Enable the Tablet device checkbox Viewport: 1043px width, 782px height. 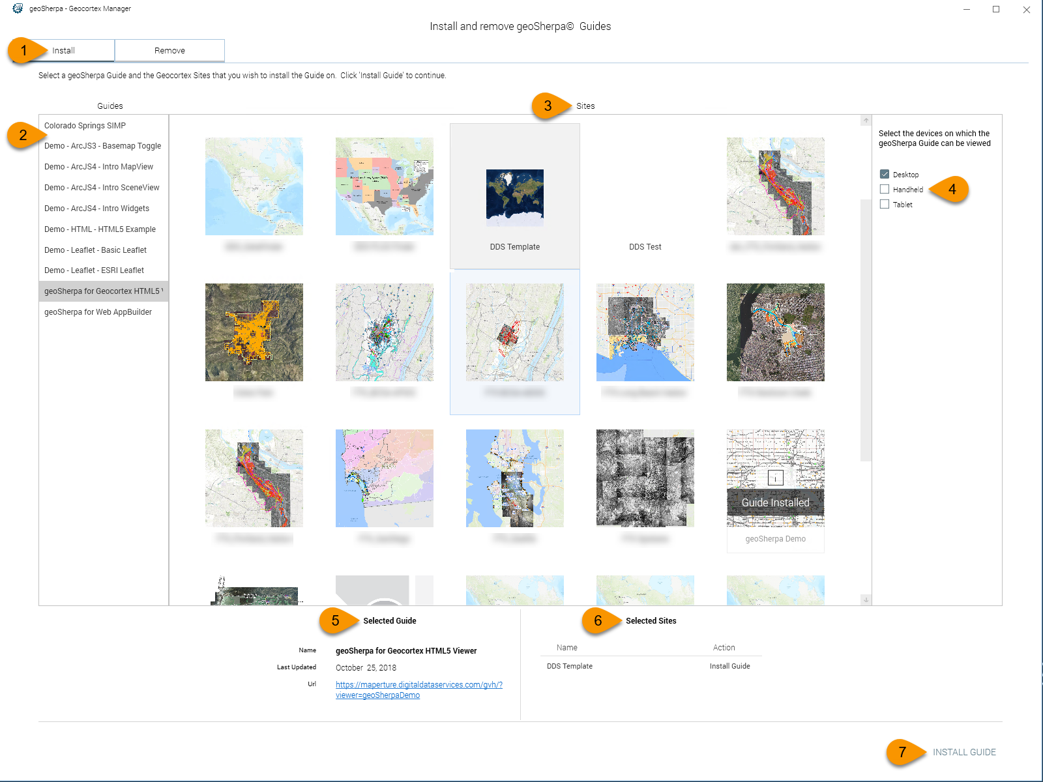885,204
